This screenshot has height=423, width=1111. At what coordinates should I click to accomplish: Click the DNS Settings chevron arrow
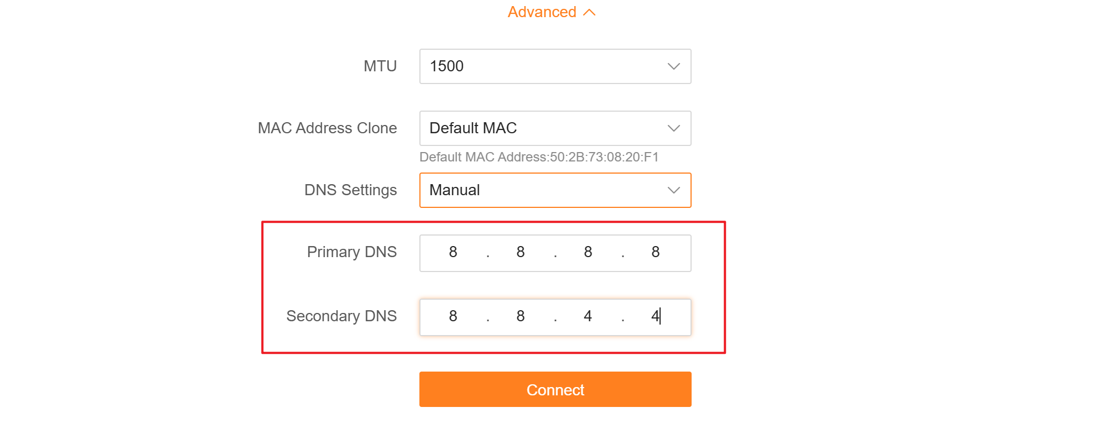pyautogui.click(x=673, y=190)
